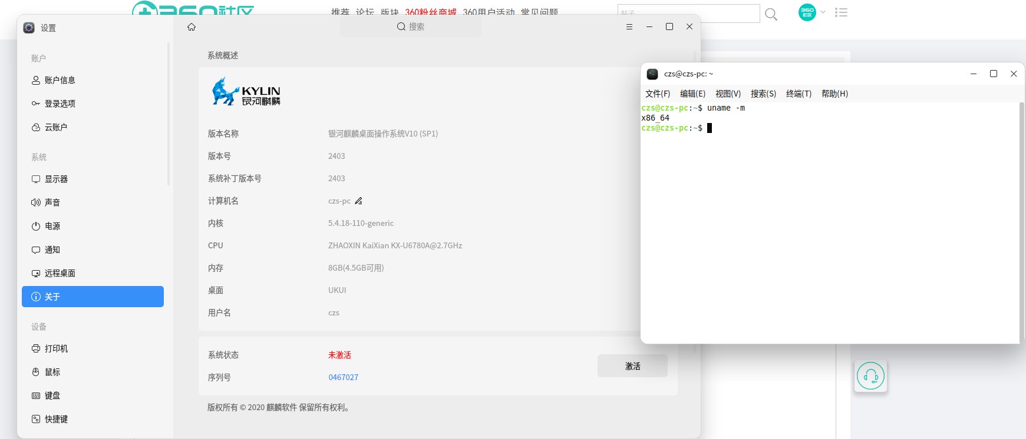Open the terminal 终端(T) menu

point(799,94)
